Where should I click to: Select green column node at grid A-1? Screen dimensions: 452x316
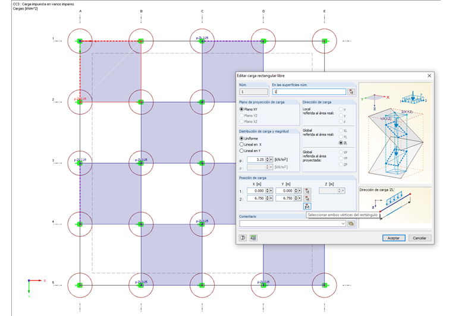[x=80, y=41]
